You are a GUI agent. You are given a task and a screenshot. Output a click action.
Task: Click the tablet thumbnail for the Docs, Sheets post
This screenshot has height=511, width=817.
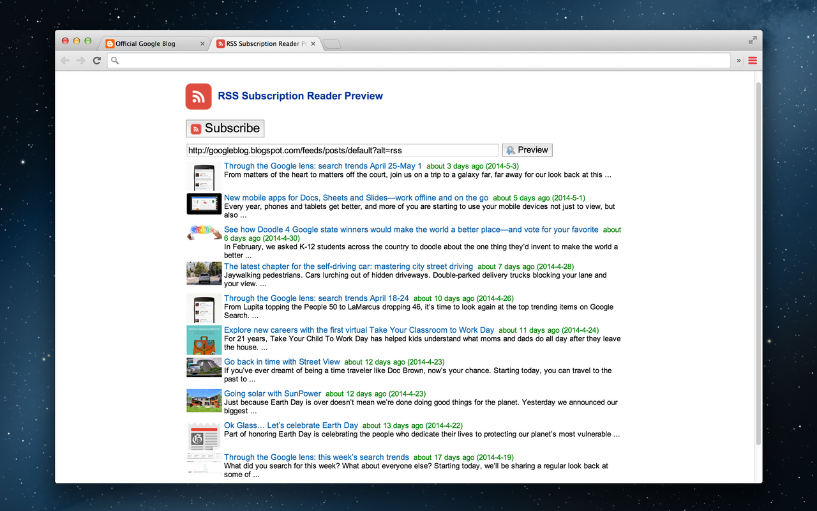click(204, 204)
